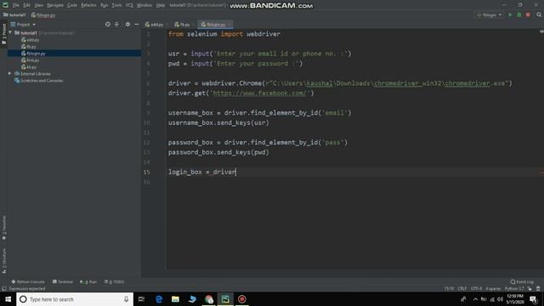Screen dimensions: 544x306
Task: Open the Code menu
Action: tap(71, 5)
